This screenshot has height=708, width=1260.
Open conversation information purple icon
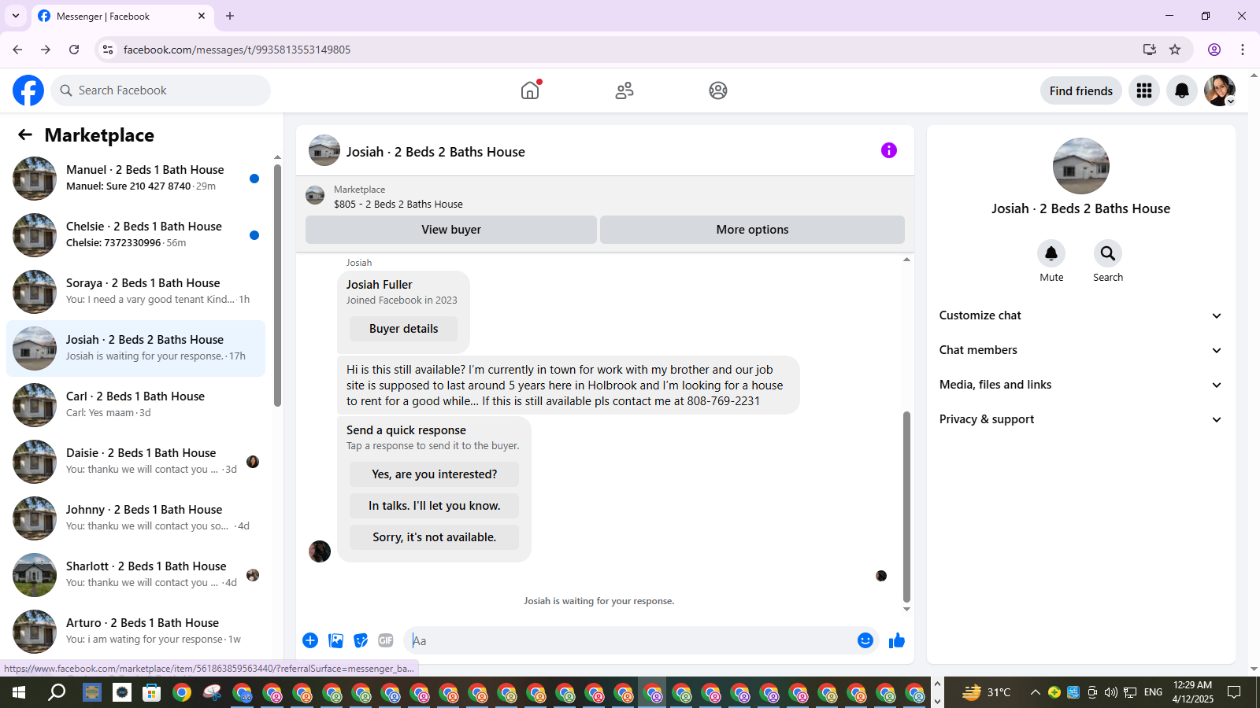[889, 150]
